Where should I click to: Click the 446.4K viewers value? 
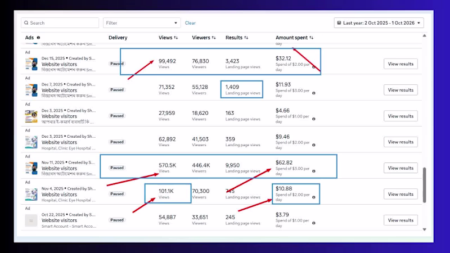201,165
